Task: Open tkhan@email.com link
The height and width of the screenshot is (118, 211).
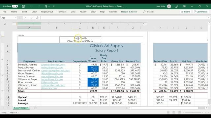Action: 52,73
